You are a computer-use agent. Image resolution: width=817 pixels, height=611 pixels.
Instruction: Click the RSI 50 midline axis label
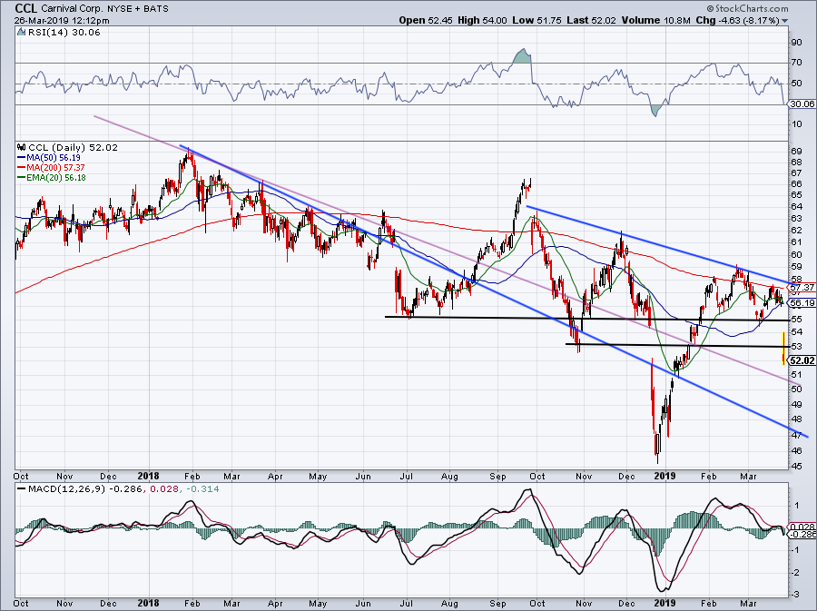(x=796, y=84)
